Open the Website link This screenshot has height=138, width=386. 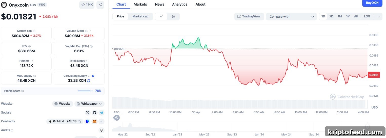pos(63,104)
